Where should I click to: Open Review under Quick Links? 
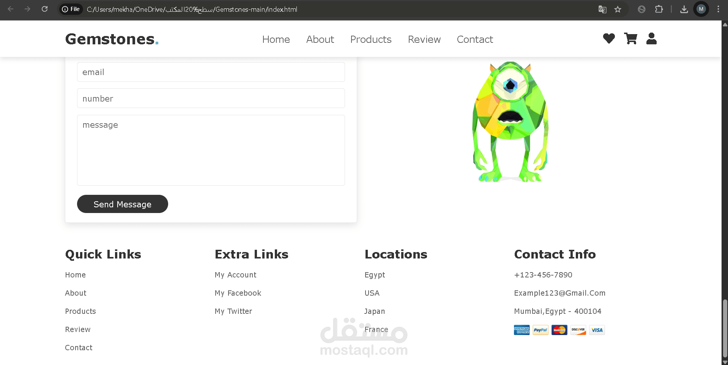(78, 329)
